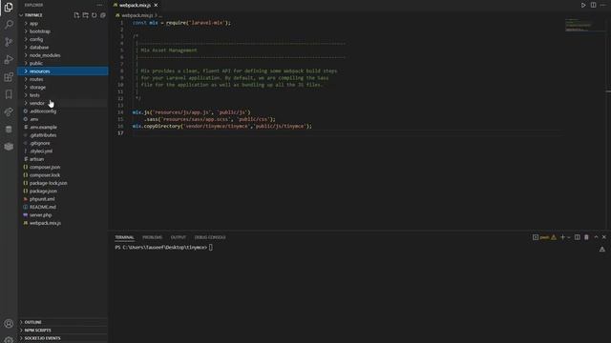Open the Accounts icon at bottom of activity bar

9,324
